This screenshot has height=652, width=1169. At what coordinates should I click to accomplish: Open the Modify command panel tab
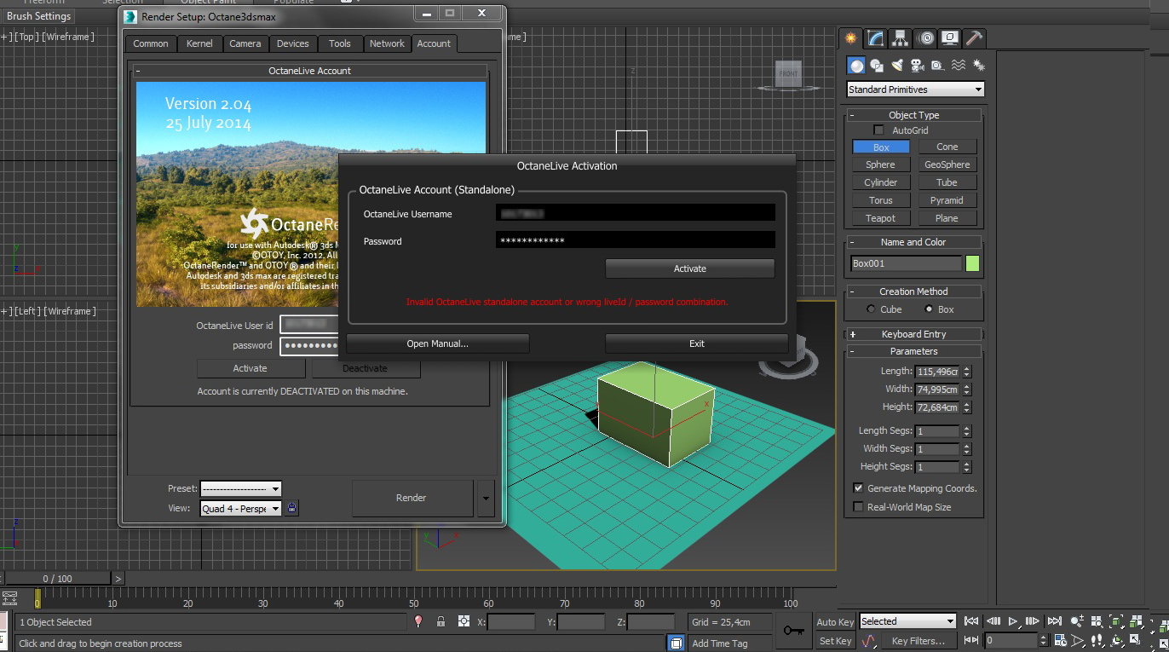tap(875, 38)
